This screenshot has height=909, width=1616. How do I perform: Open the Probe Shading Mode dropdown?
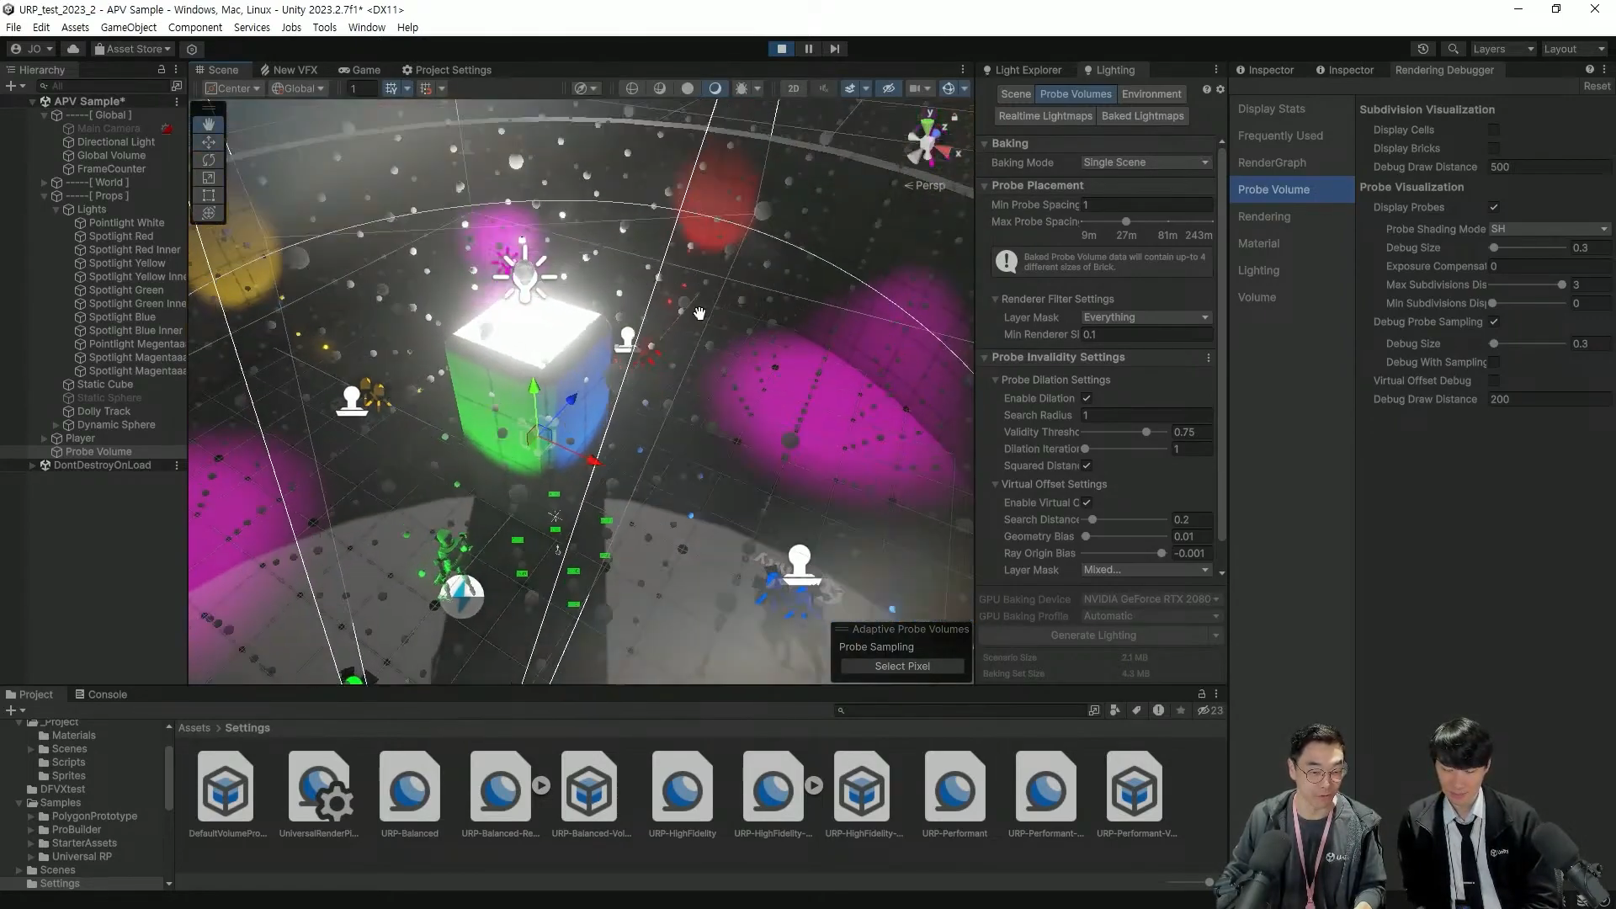coord(1549,229)
